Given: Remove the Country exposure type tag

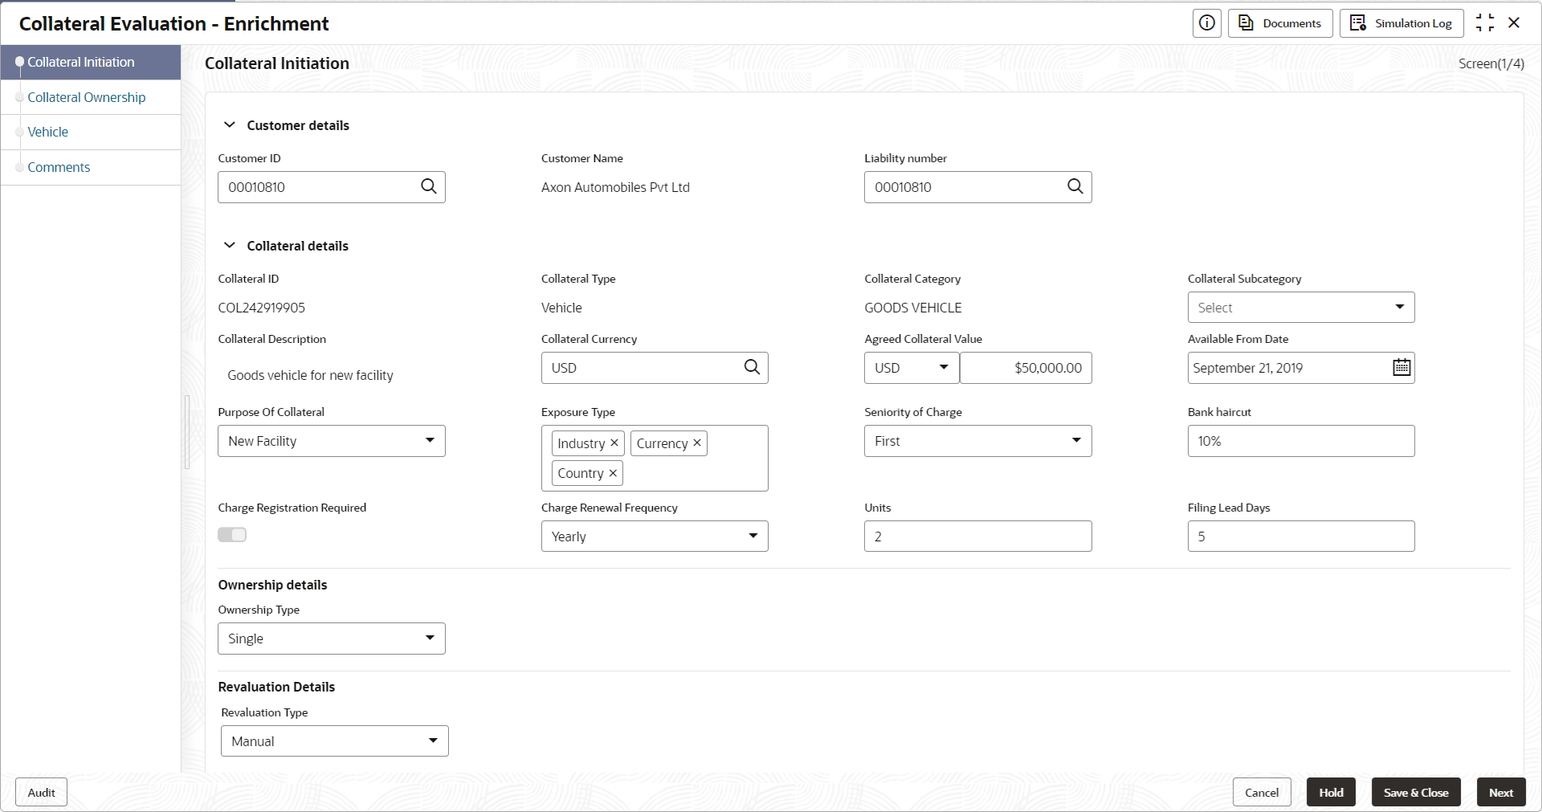Looking at the screenshot, I should tap(613, 473).
